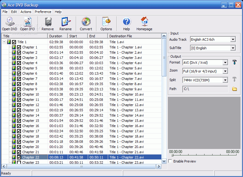Click the Open IFO file icon

(28, 22)
